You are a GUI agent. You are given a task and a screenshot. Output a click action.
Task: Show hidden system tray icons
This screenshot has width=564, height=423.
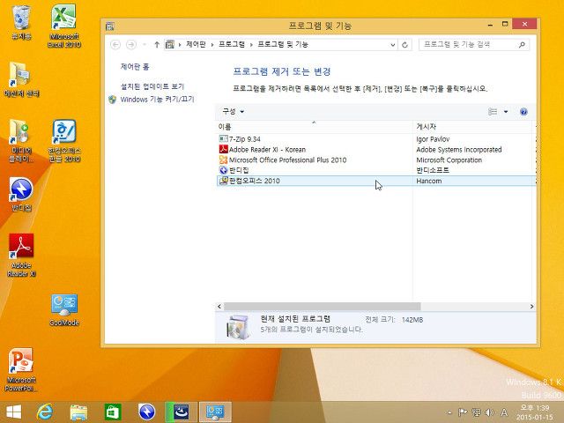449,412
